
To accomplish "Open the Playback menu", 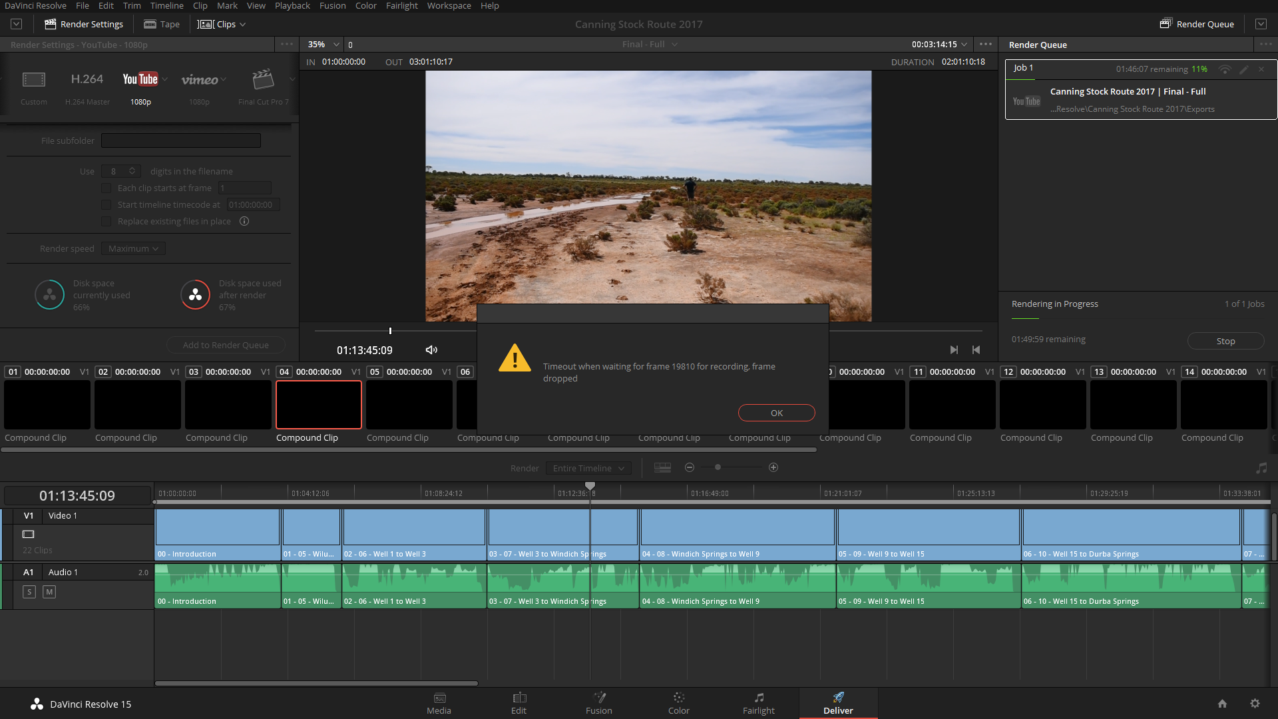I will coord(292,6).
